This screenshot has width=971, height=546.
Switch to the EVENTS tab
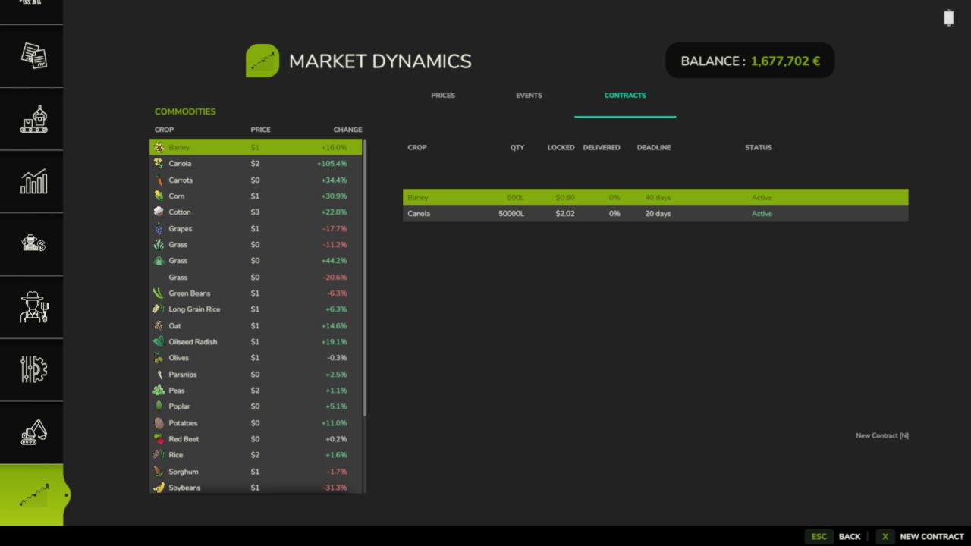click(x=529, y=95)
